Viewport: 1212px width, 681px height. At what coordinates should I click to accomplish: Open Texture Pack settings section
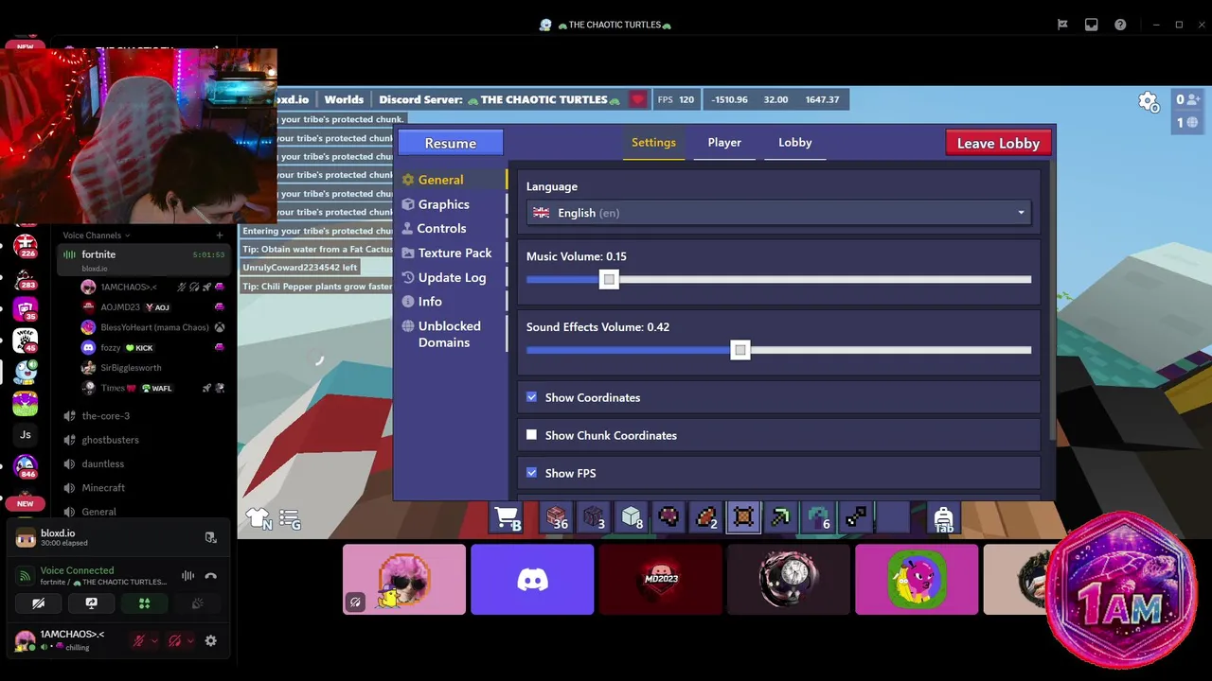click(451, 253)
